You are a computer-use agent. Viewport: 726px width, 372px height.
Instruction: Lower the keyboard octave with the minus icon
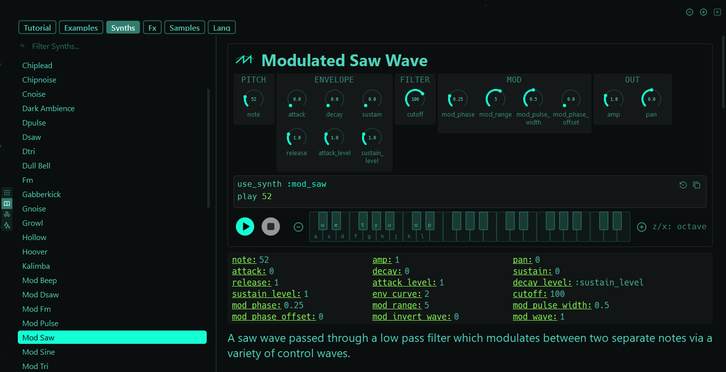[x=298, y=227]
